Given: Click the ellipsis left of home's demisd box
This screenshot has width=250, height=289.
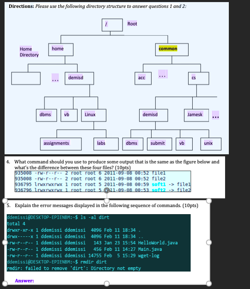Looking at the screenshot, I should 55,78.
